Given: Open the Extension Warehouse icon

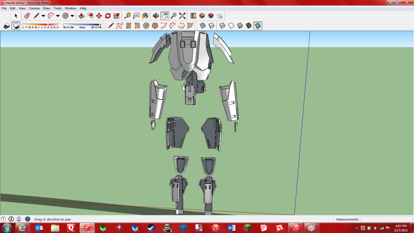Looking at the screenshot, I should (x=211, y=16).
